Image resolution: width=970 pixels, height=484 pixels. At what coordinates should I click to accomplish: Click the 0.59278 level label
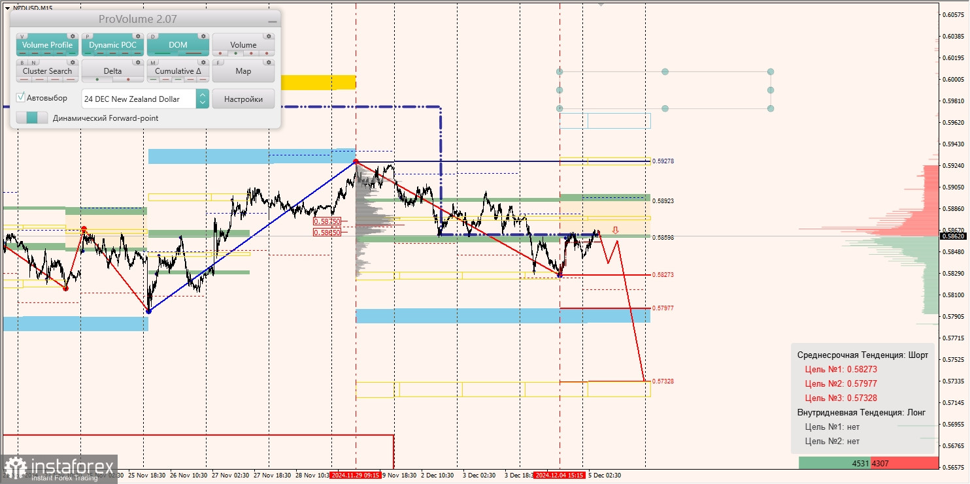pyautogui.click(x=663, y=161)
